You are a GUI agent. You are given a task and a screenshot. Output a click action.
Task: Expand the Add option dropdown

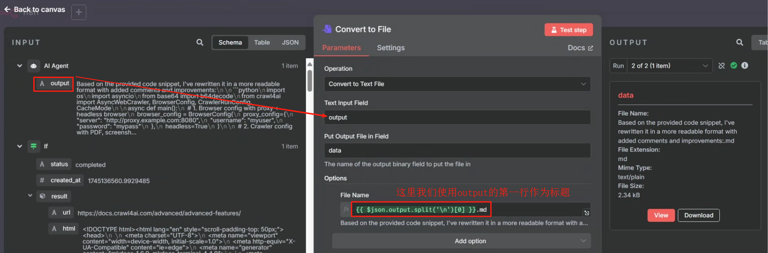coord(461,241)
